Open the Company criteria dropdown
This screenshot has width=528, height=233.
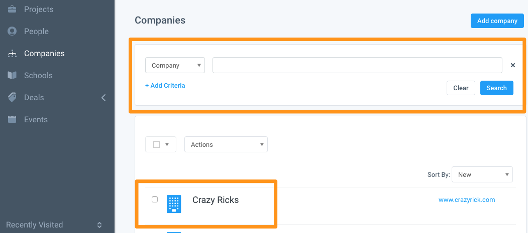175,65
